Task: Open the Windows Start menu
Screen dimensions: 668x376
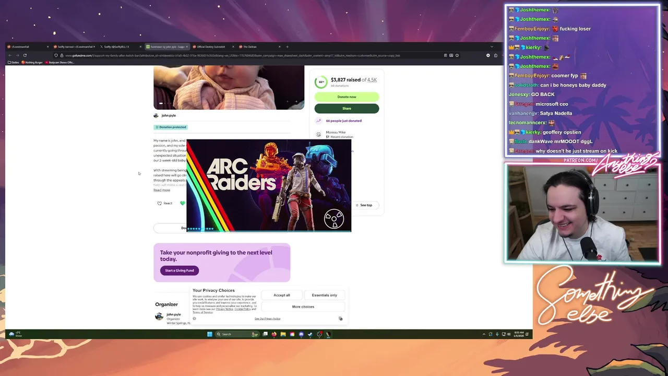Action: [x=209, y=334]
